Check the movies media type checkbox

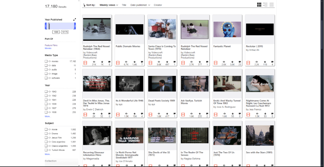[x=46, y=61]
